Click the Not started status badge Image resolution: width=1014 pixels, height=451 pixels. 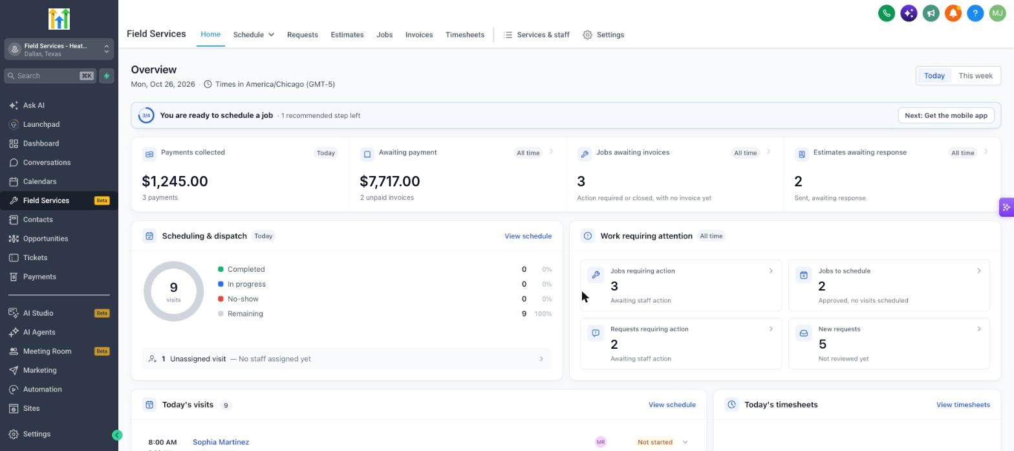click(x=654, y=443)
